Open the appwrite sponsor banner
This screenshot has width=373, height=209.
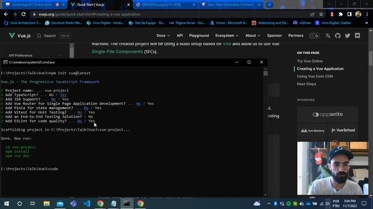click(328, 114)
